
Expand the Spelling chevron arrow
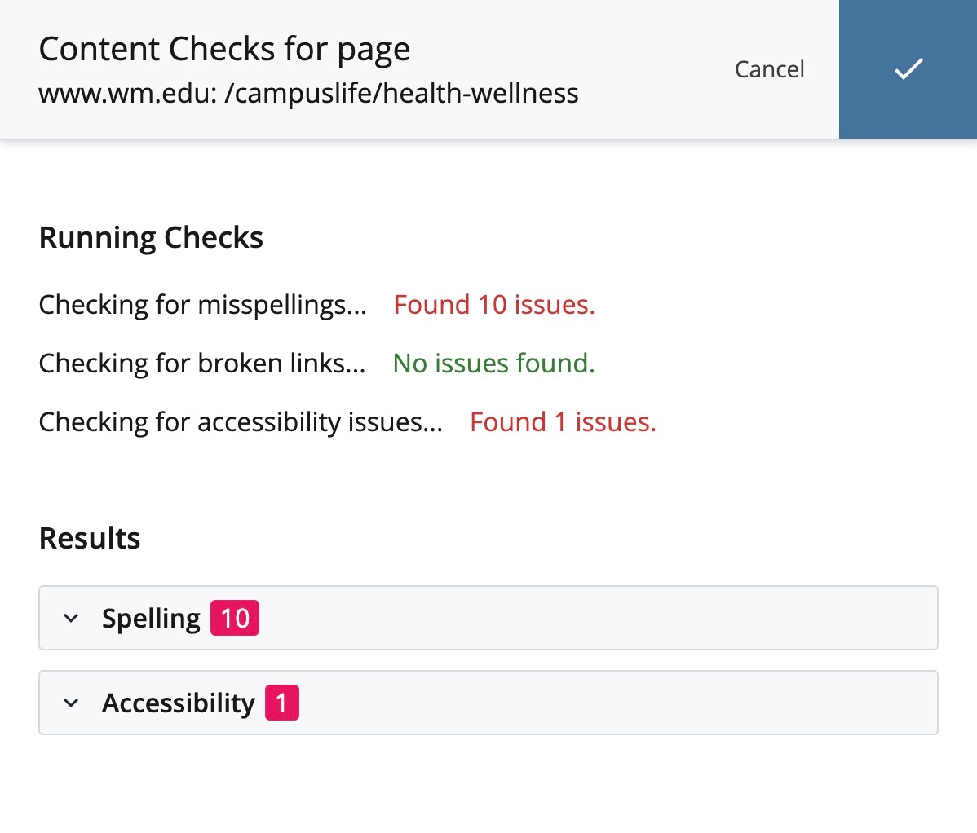[x=71, y=619]
